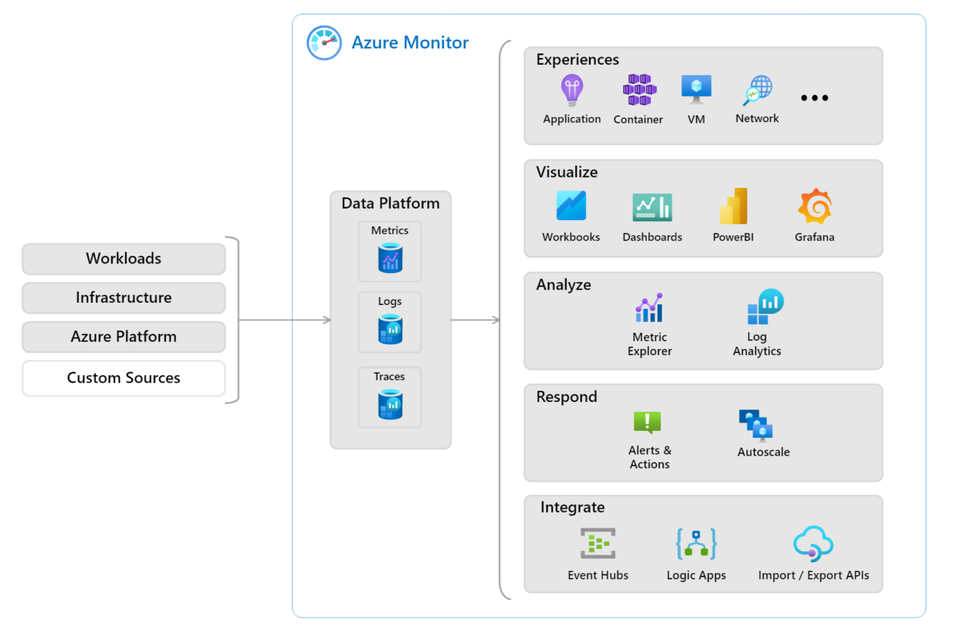Select the Event Hubs icon
953x640 pixels.
598,542
